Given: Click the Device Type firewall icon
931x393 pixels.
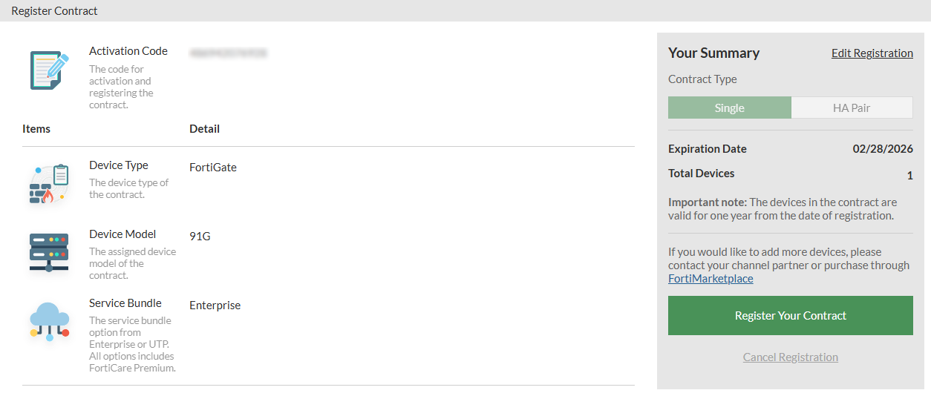Looking at the screenshot, I should pyautogui.click(x=49, y=185).
